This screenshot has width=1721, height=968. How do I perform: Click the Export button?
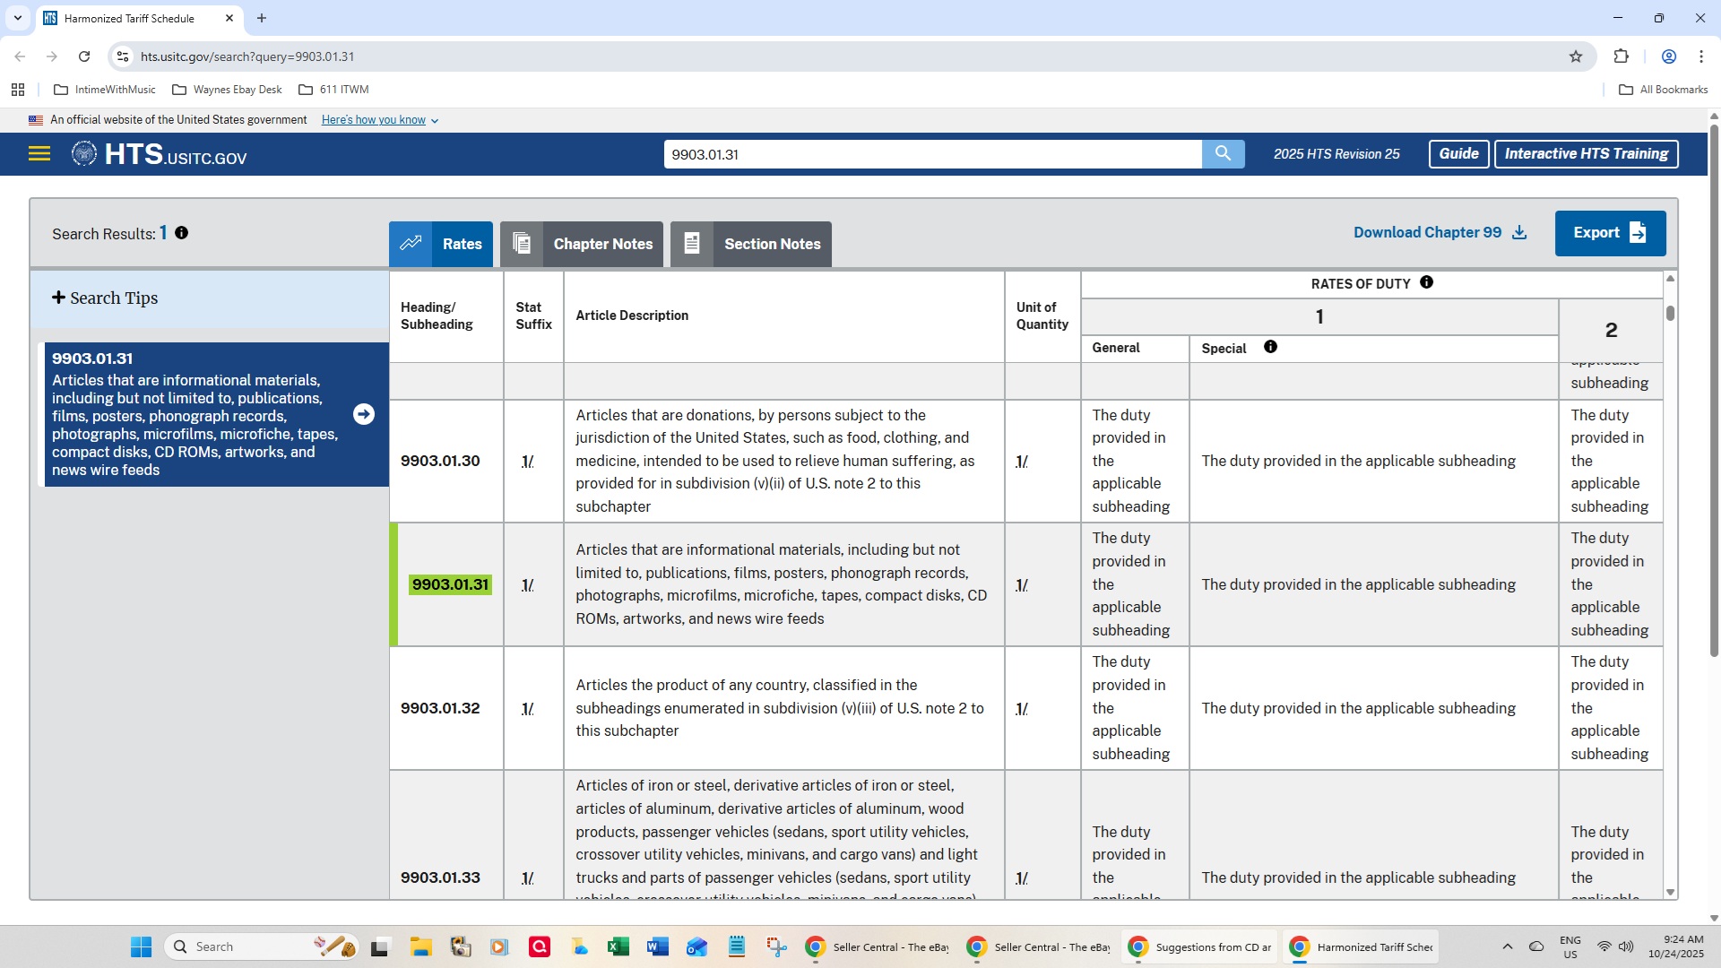(x=1610, y=233)
